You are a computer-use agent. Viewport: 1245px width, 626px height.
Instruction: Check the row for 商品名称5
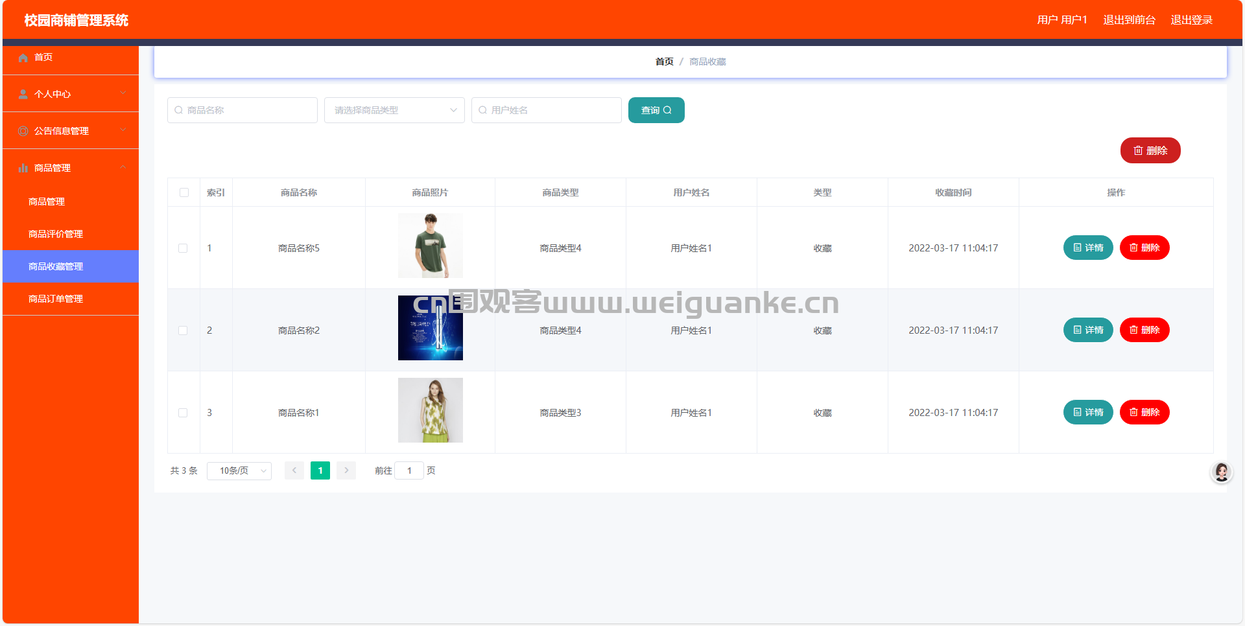(x=183, y=248)
